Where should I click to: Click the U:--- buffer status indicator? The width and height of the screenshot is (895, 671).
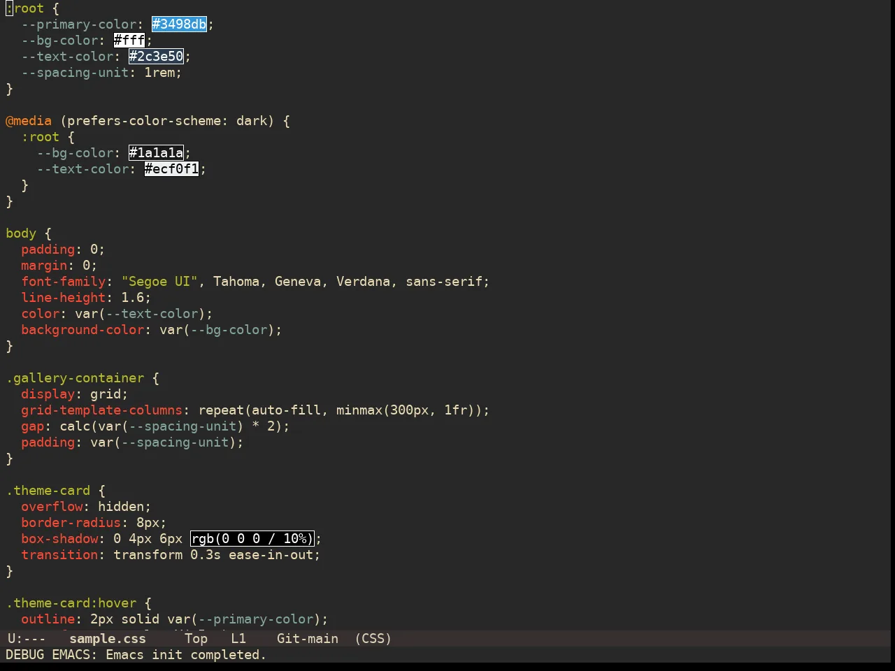tap(27, 639)
